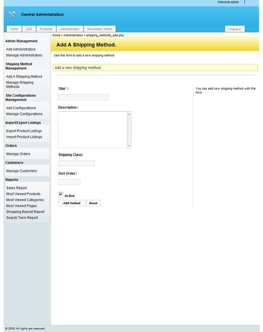The width and height of the screenshot is (263, 332).
Task: Go to Manage Shipping Methods
Action: tap(20, 84)
